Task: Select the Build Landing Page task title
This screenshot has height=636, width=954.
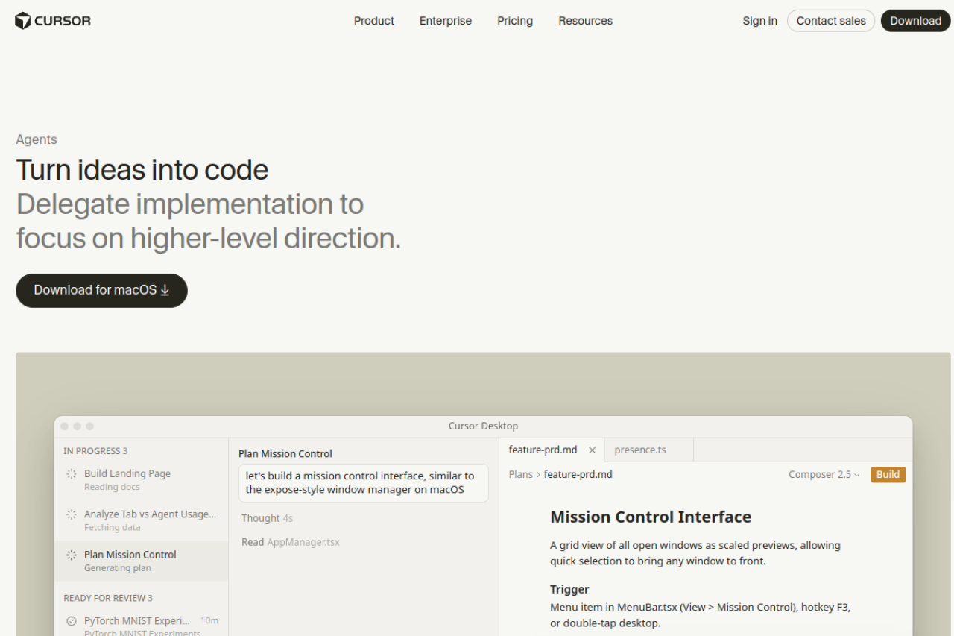Action: coord(127,473)
